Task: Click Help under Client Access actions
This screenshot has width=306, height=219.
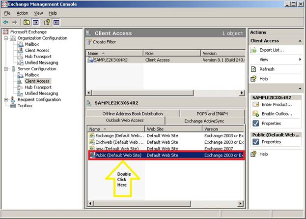Action: (x=263, y=79)
